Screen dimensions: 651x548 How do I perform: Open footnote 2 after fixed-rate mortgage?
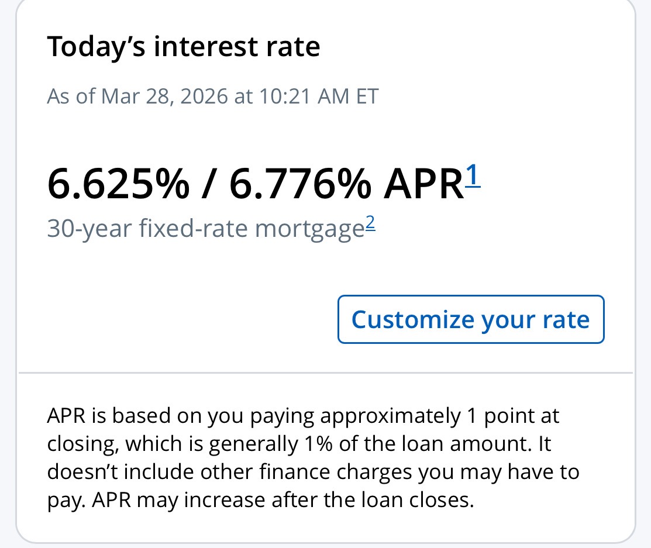(370, 224)
